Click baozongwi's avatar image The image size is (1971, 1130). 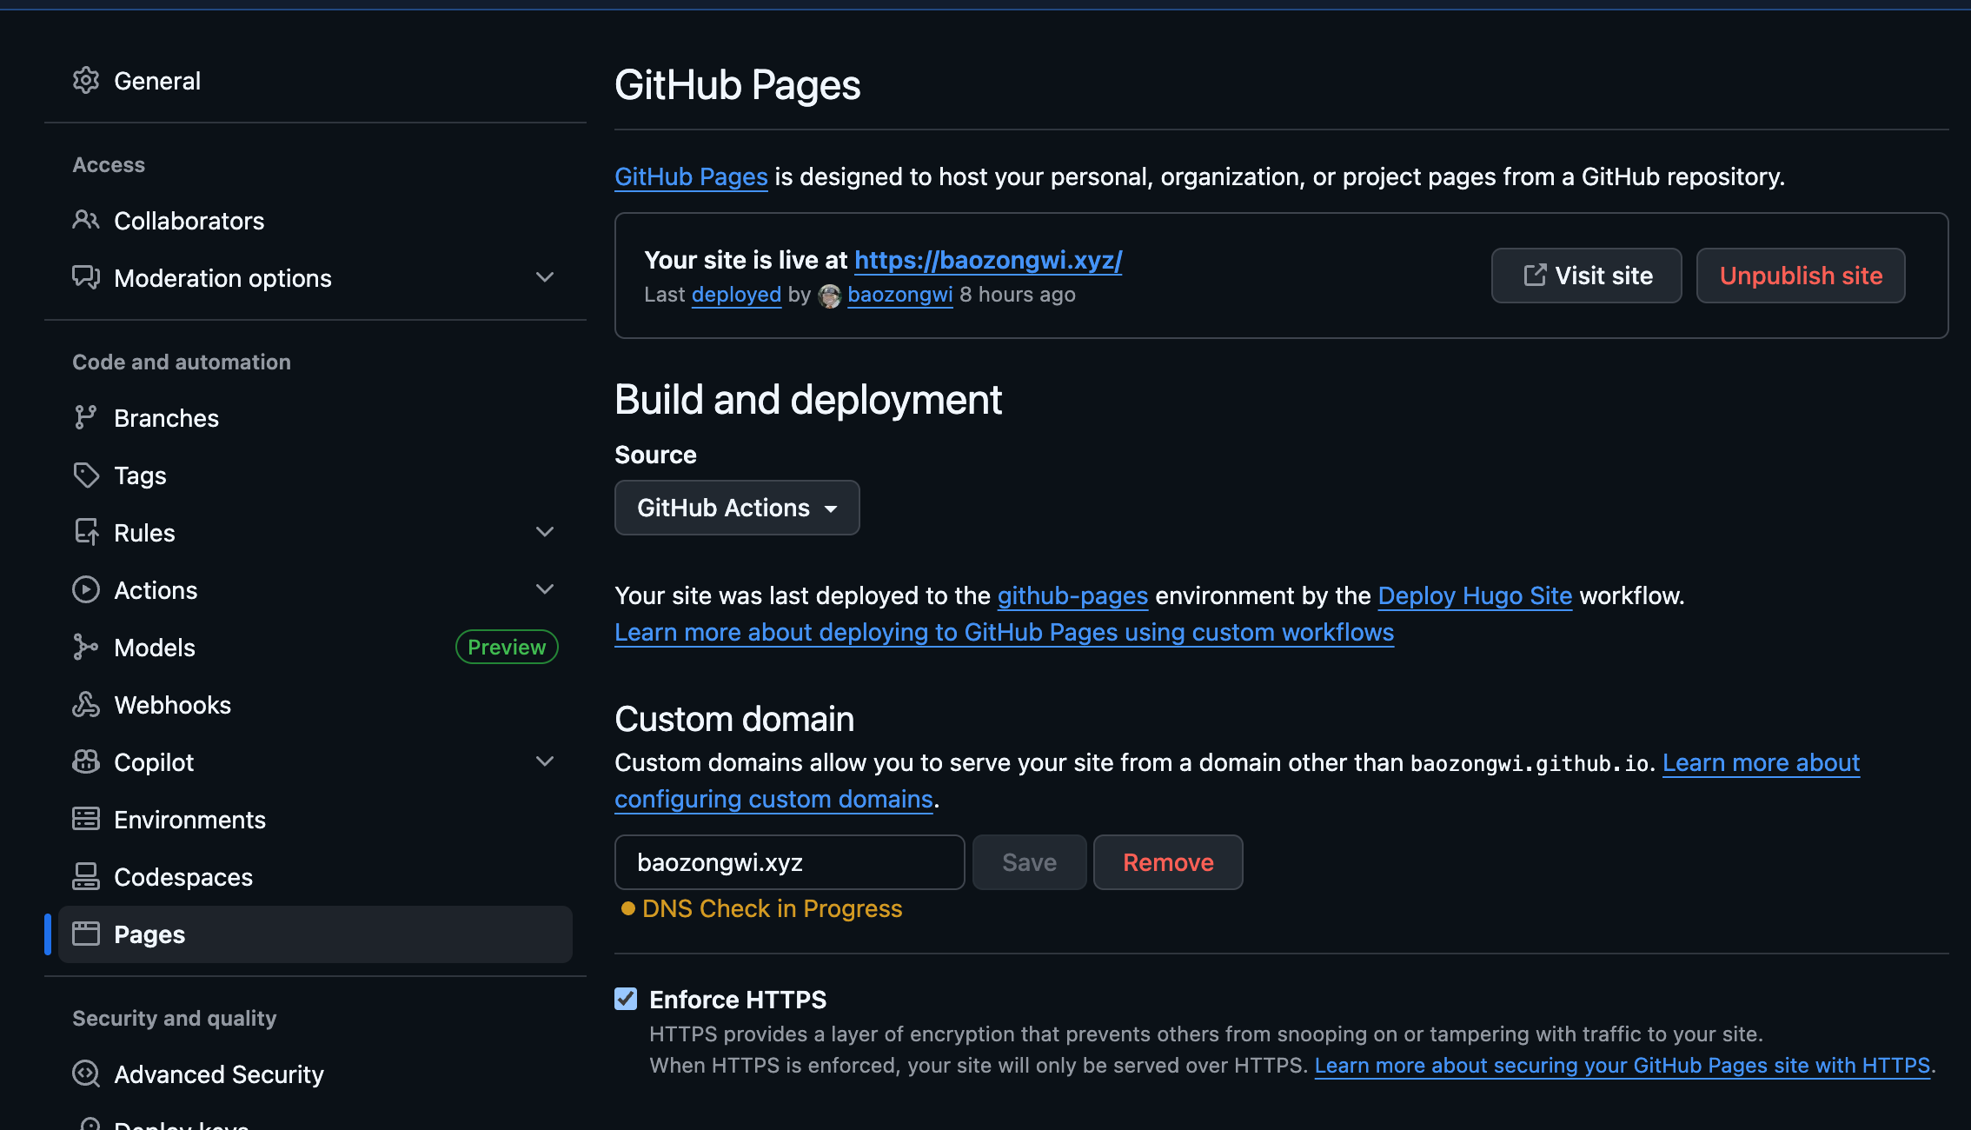click(830, 296)
